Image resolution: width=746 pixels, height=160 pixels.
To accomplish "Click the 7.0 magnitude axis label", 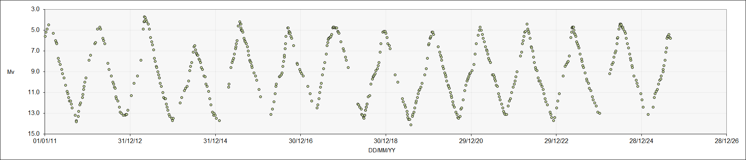I will (x=36, y=51).
